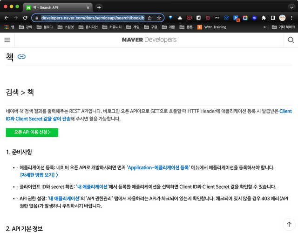The height and width of the screenshot is (233, 298).
Task: Reload the current page
Action: click(x=25, y=18)
